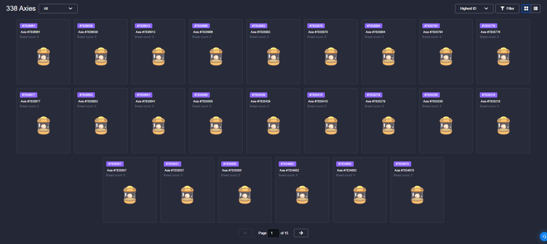547x244 pixels.
Task: Click the purple #7834870 ID badge
Action: pos(402,164)
